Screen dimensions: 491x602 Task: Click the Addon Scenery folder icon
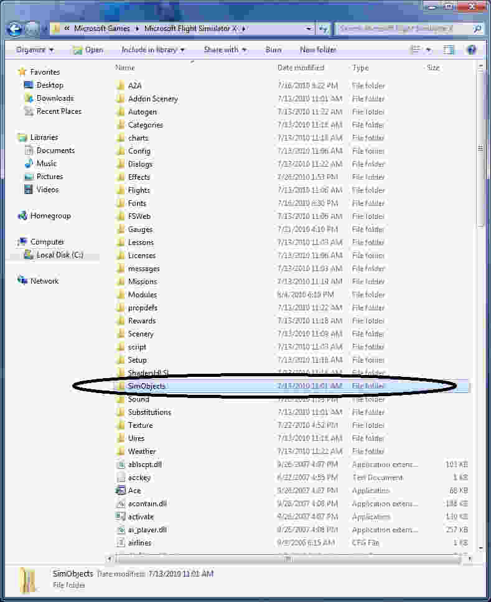tap(121, 99)
